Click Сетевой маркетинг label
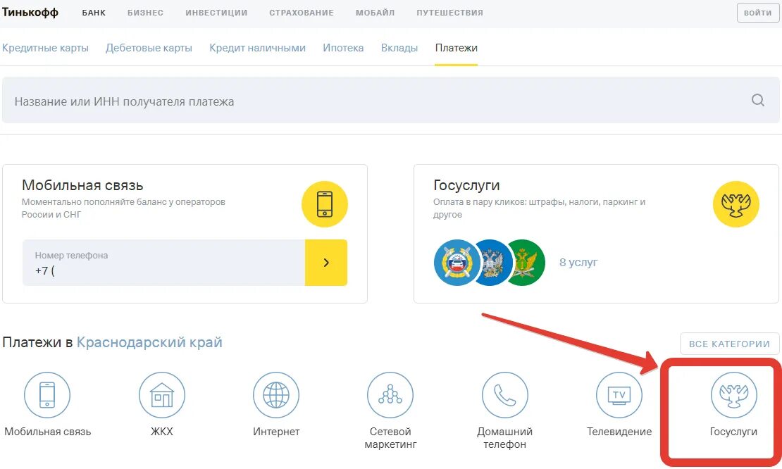The image size is (782, 469). point(390,437)
